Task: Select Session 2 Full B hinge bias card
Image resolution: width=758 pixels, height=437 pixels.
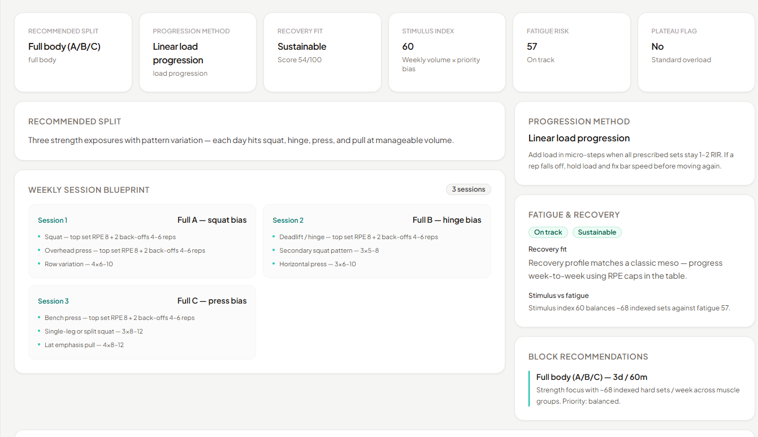Action: point(377,241)
